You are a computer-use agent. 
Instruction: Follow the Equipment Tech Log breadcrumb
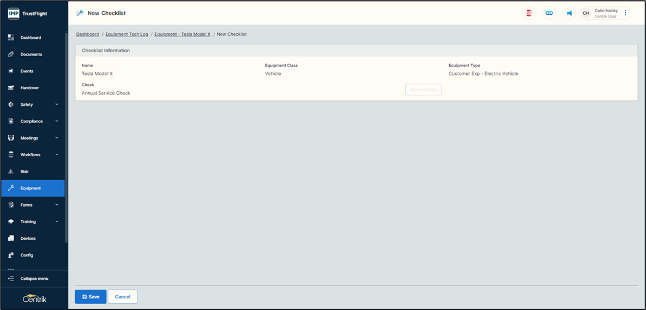click(127, 34)
